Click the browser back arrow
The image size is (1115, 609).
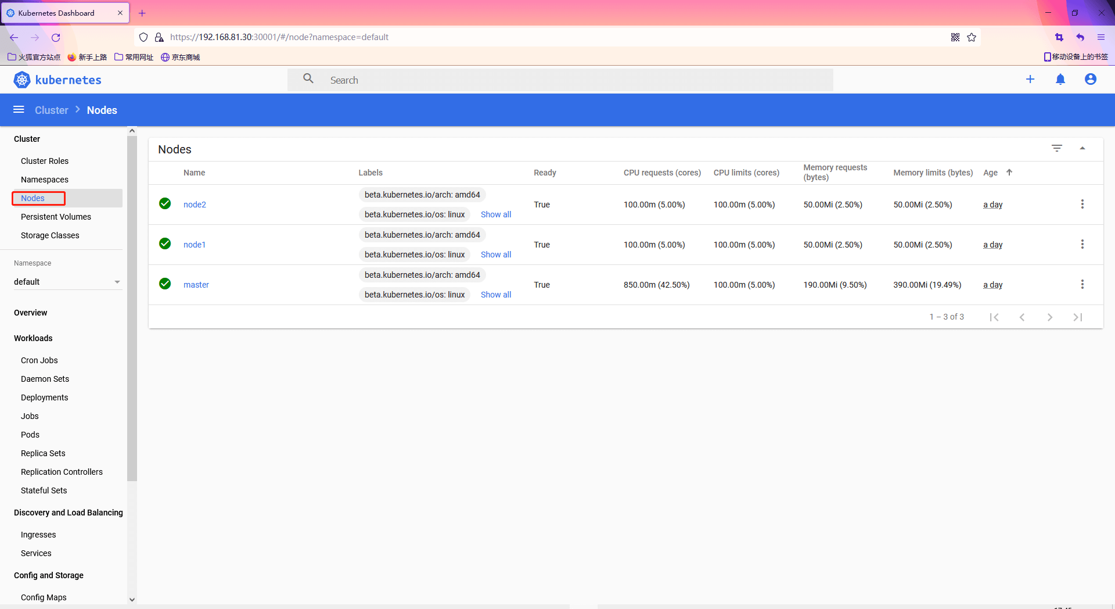coord(14,37)
